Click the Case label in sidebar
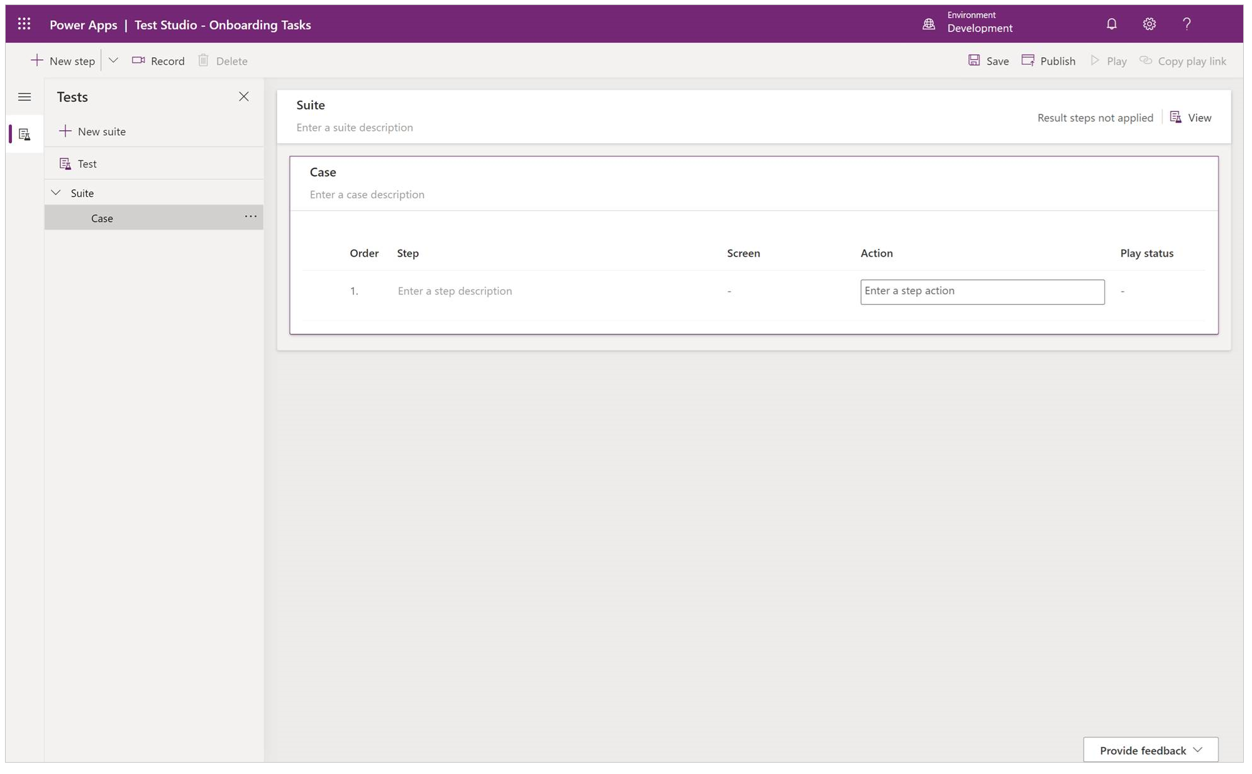Screen dimensions: 1252x774 tap(101, 217)
